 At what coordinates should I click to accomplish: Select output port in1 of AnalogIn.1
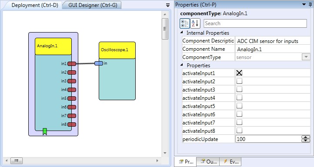[72, 64]
